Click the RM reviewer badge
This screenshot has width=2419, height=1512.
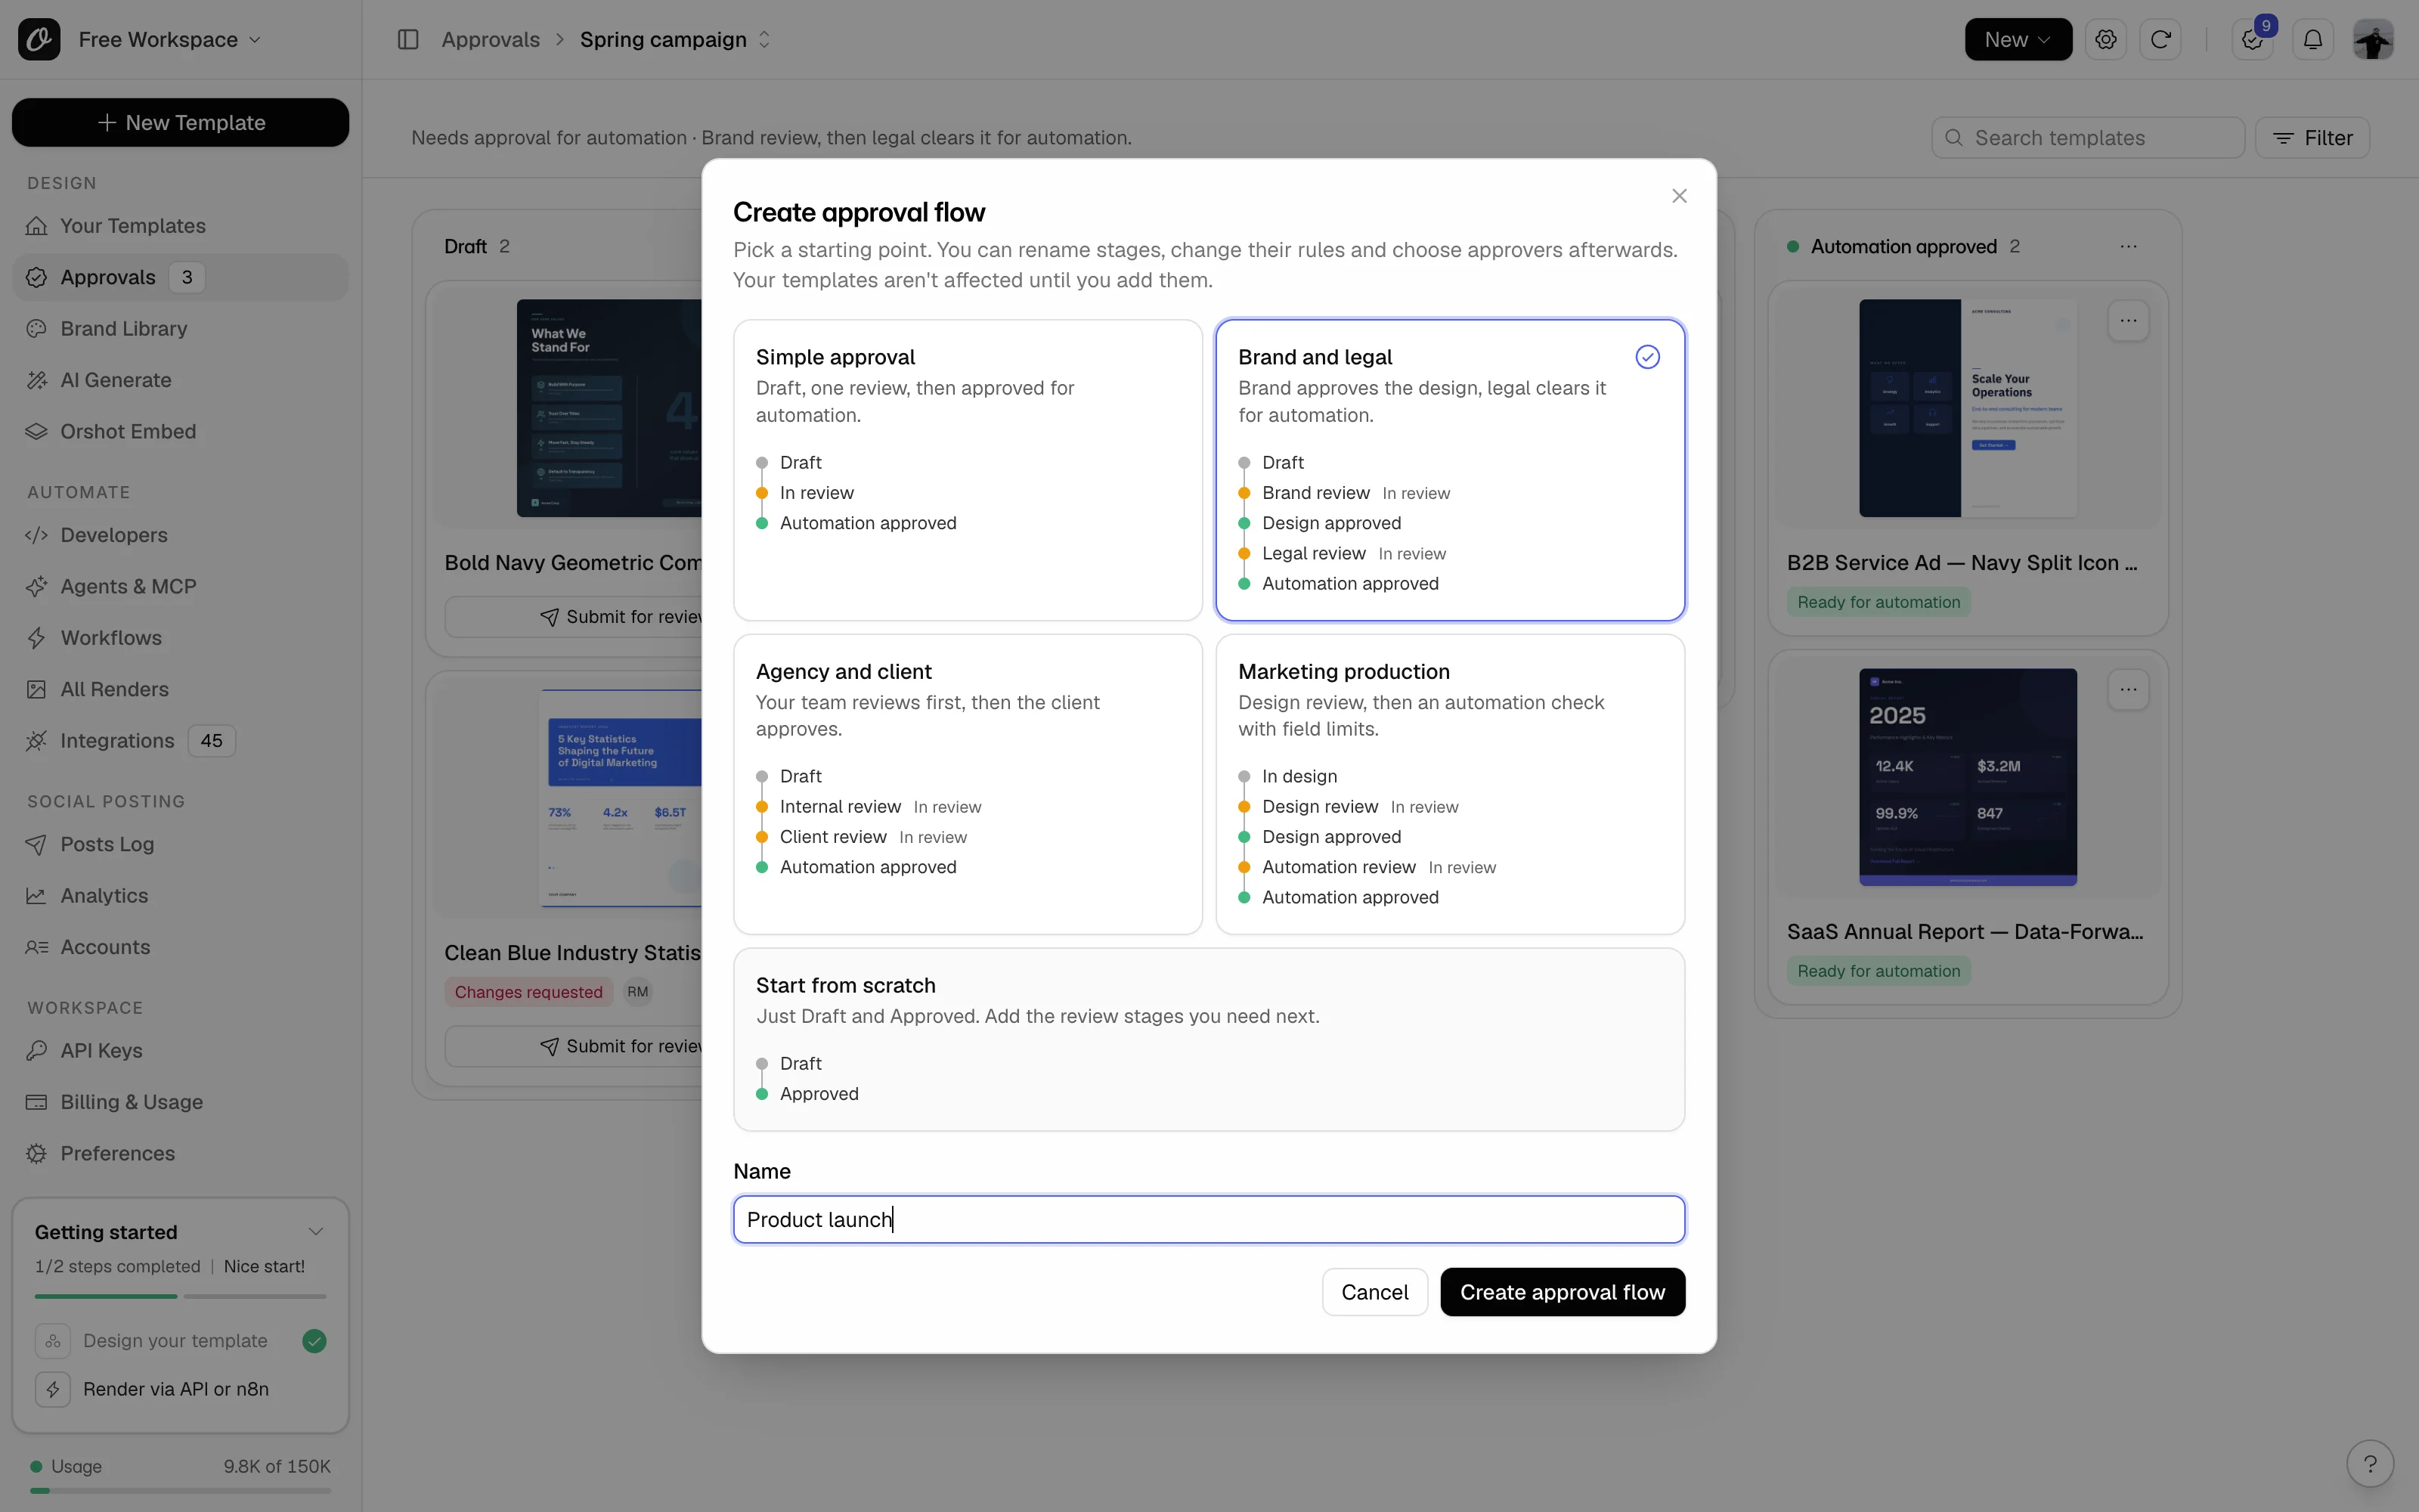click(x=638, y=992)
